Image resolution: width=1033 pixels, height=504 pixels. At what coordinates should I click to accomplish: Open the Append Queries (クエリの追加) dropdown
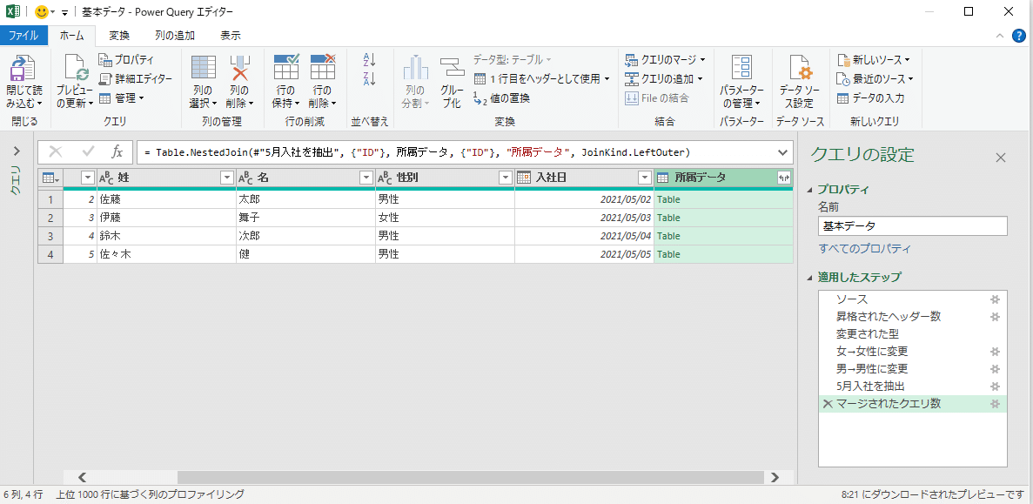pyautogui.click(x=663, y=79)
